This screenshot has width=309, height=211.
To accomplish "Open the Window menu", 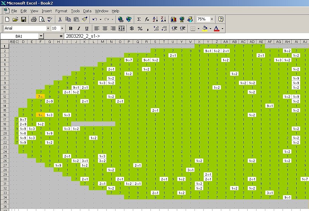I will 101,11.
